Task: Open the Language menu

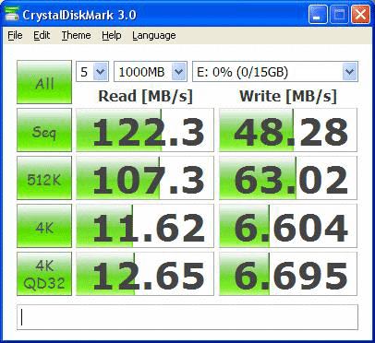Action: click(x=154, y=35)
